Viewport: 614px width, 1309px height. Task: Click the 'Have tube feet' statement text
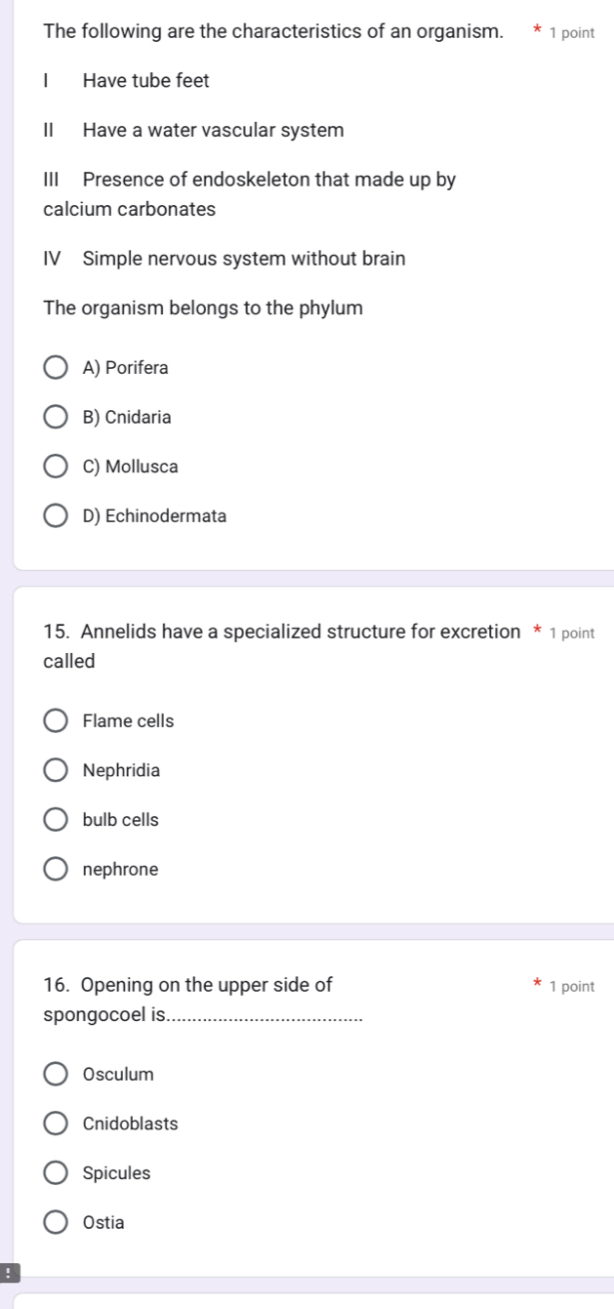(x=146, y=81)
